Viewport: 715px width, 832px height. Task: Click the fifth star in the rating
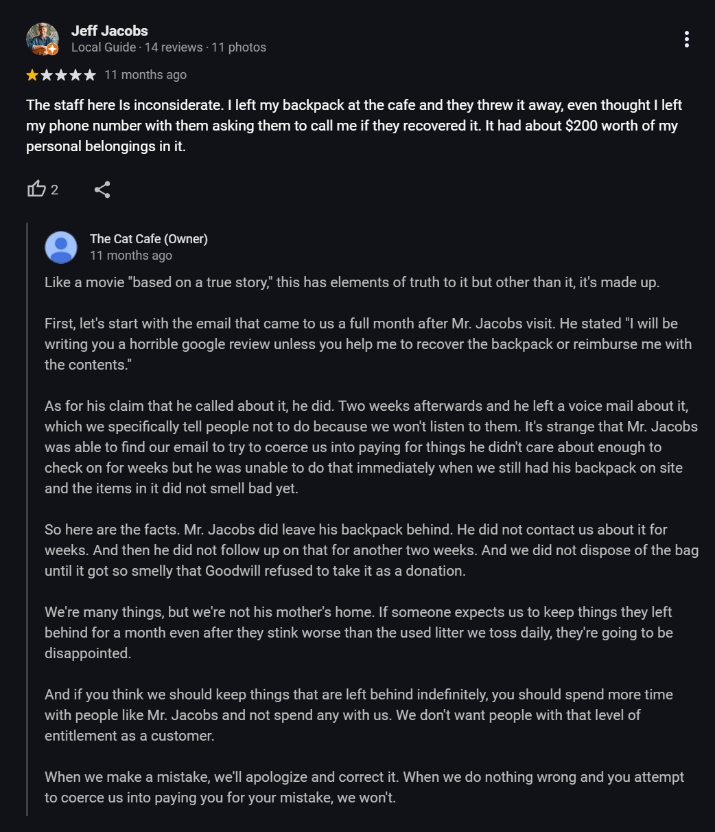90,75
